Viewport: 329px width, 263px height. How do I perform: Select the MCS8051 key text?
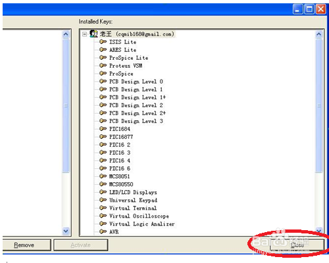coord(120,176)
